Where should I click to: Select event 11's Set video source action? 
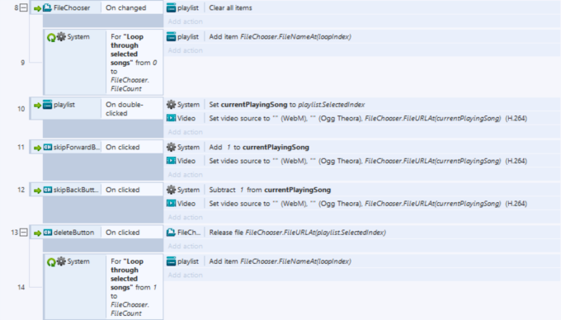point(362,161)
